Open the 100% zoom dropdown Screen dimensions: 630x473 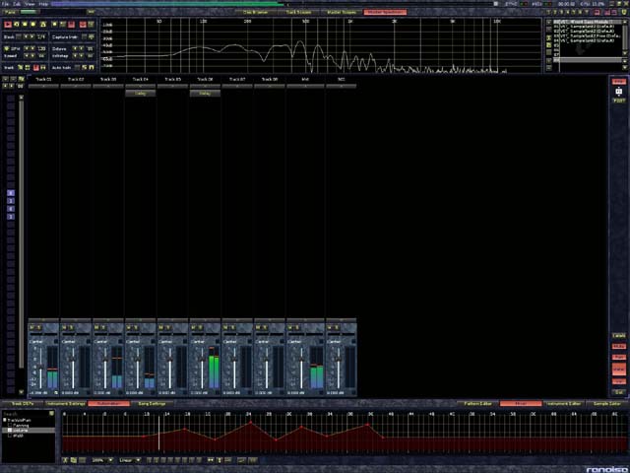102,460
